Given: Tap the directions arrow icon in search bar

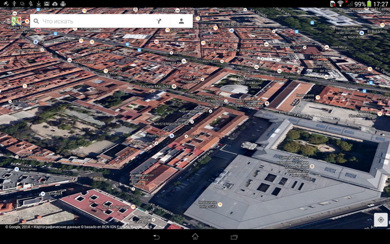Looking at the screenshot, I should [159, 21].
